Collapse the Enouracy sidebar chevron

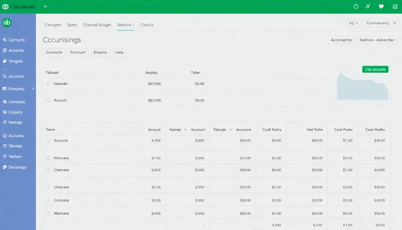[33, 89]
